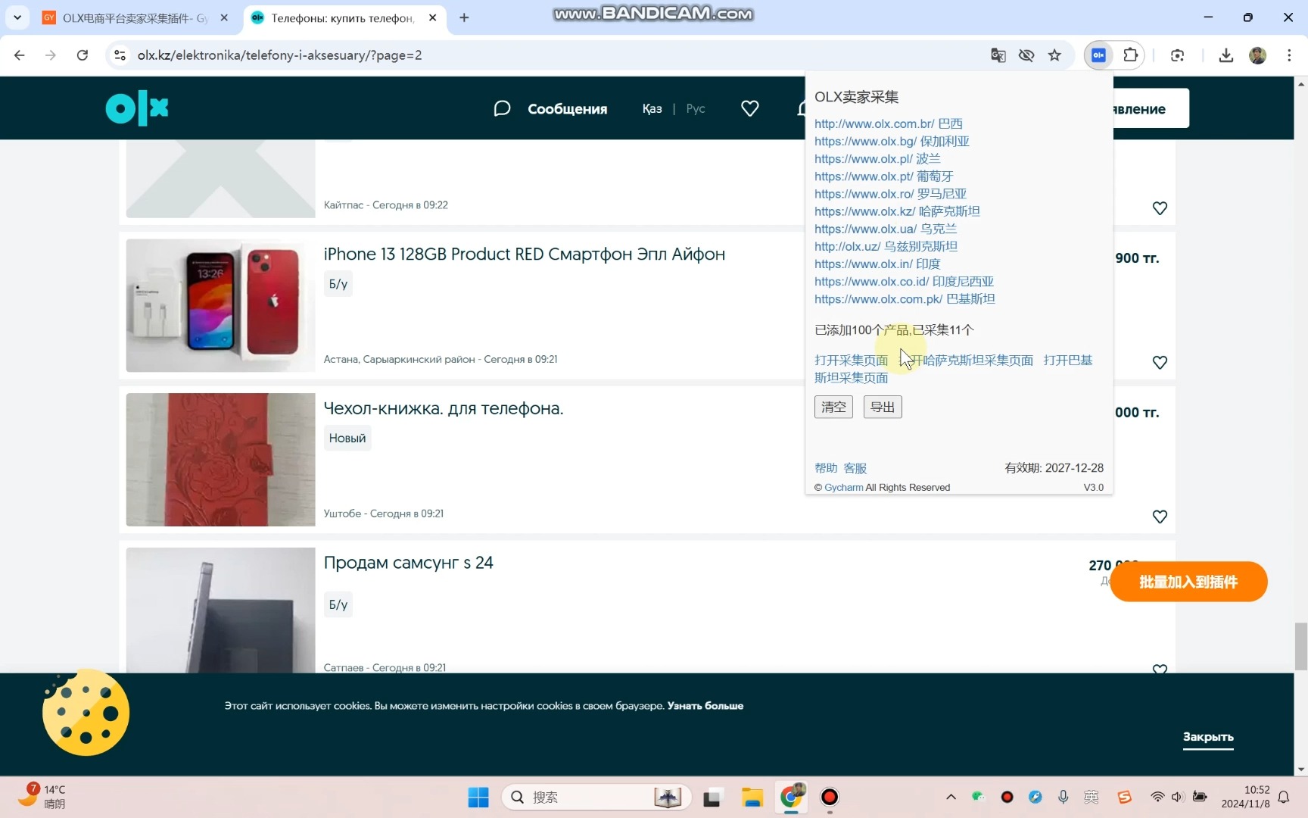Open the olx.kz 哈萨克斯坦 link
The height and width of the screenshot is (818, 1308).
click(897, 211)
